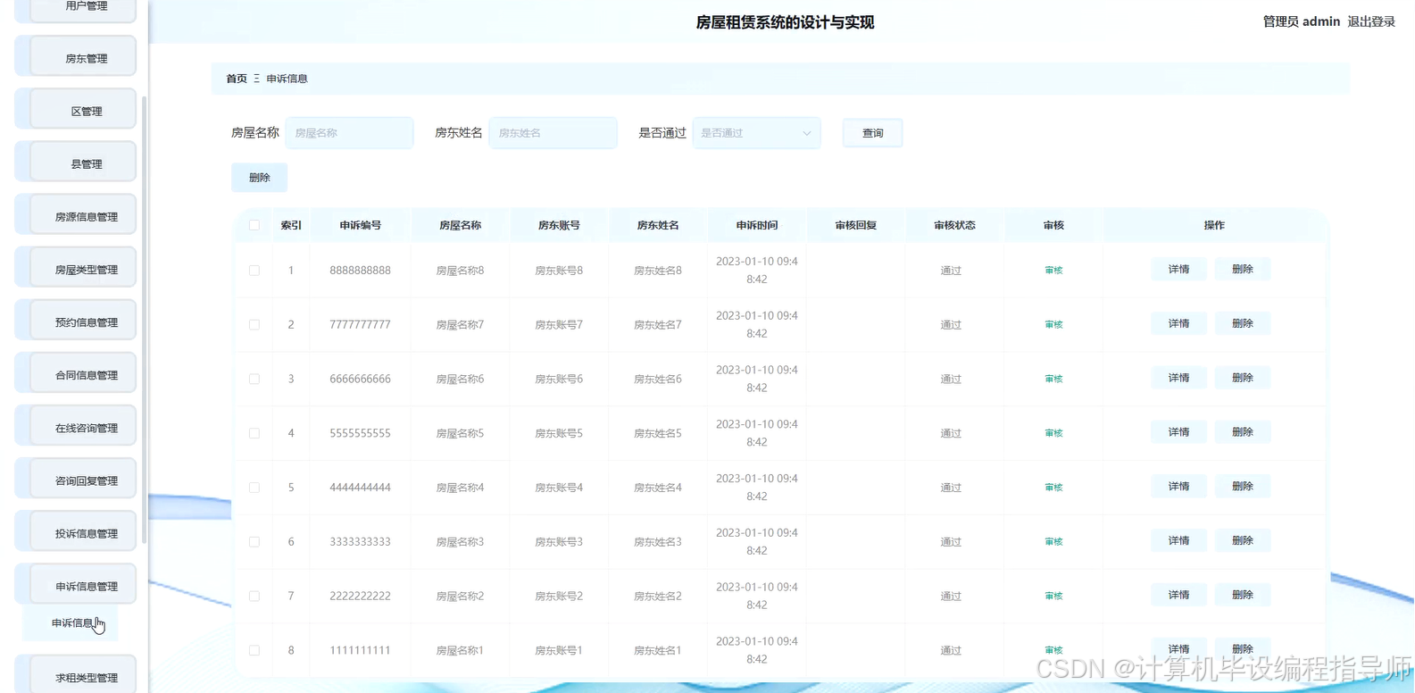
Task: Click the sidebar vertical scrollbar
Action: pyautogui.click(x=144, y=320)
